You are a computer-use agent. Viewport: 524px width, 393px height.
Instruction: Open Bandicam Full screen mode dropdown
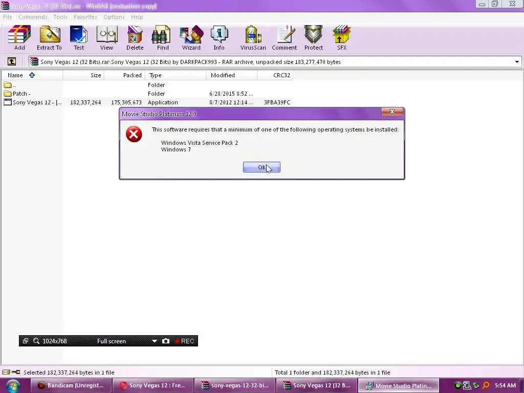pyautogui.click(x=155, y=341)
